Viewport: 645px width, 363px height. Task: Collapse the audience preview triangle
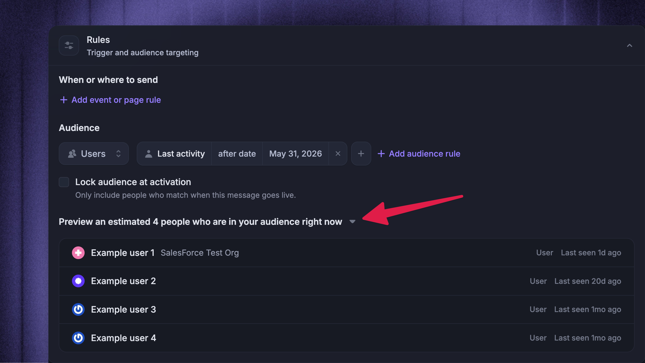click(352, 222)
